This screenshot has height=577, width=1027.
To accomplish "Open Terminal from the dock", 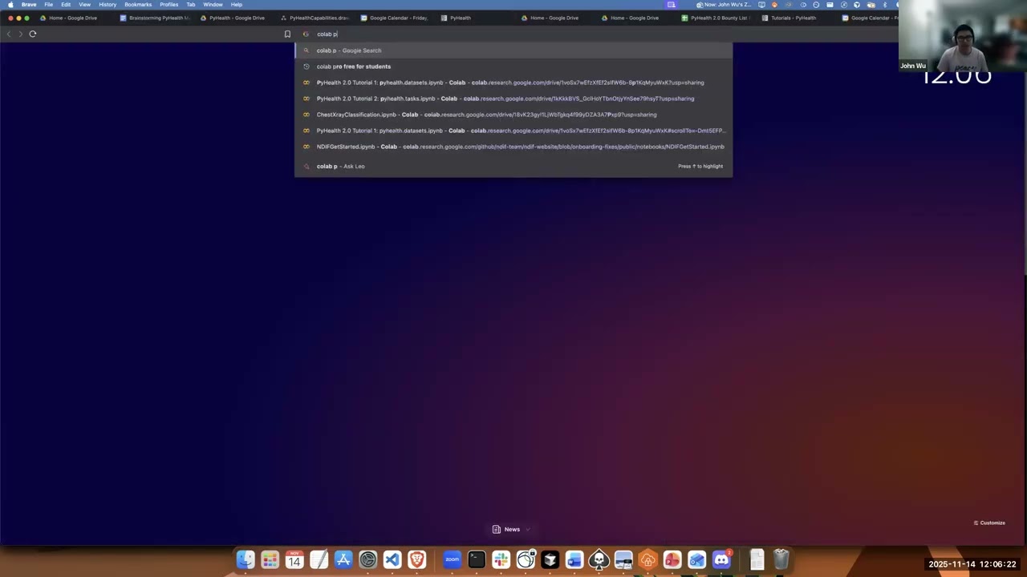I will pyautogui.click(x=477, y=559).
